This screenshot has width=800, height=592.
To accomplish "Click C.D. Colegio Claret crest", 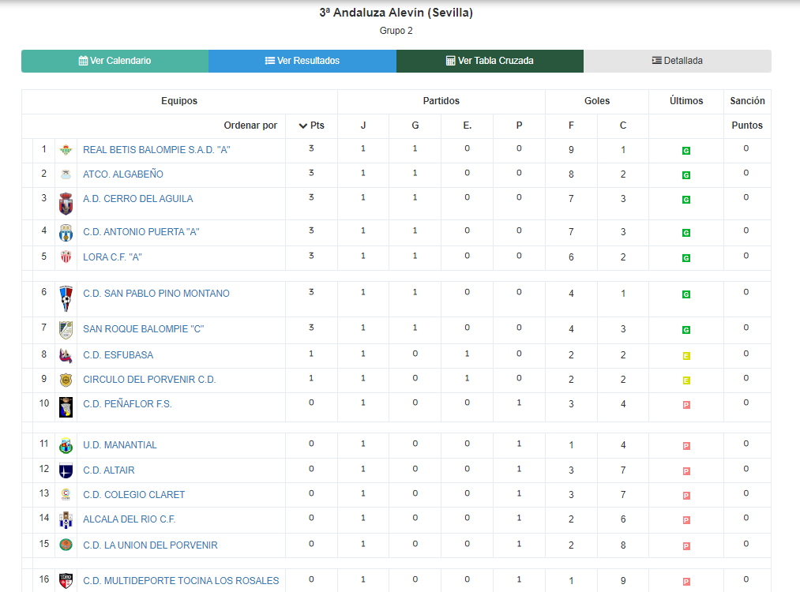I will pyautogui.click(x=66, y=495).
